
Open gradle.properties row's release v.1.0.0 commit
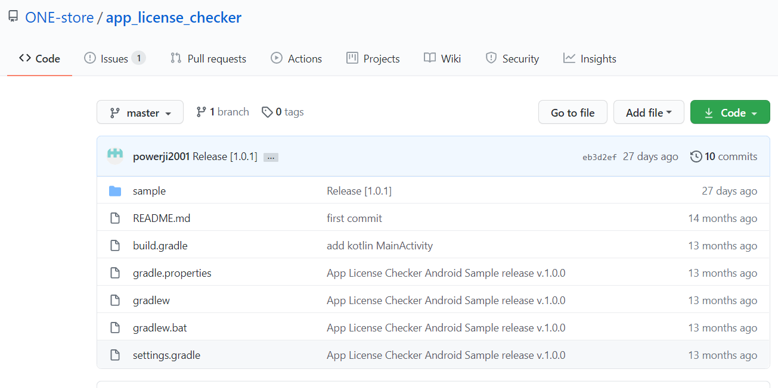pos(446,273)
